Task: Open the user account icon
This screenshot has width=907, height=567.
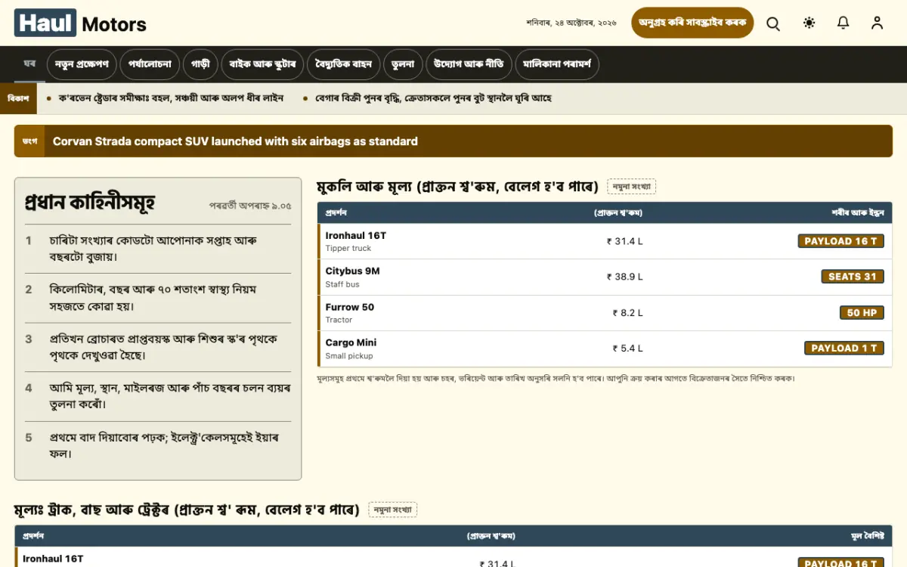Action: point(877,23)
